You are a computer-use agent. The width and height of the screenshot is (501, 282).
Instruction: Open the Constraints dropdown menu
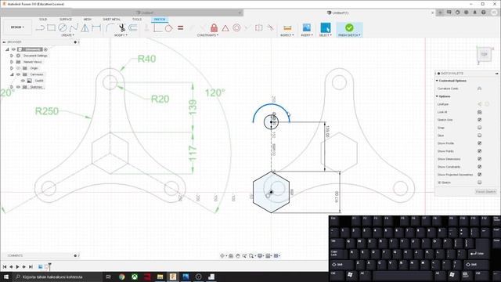[x=207, y=35]
